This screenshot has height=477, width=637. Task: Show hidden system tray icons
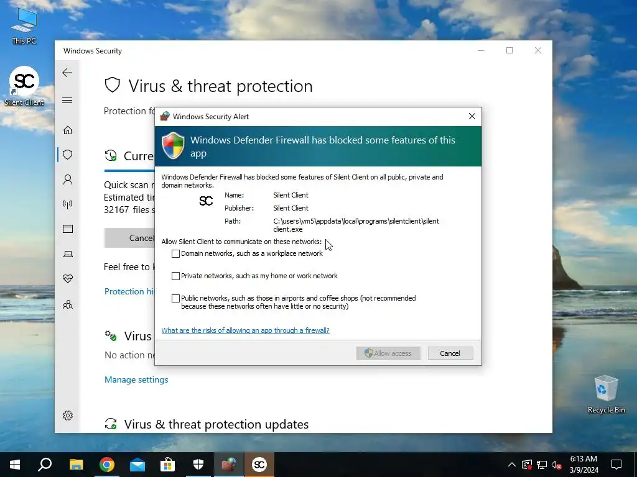pos(512,465)
